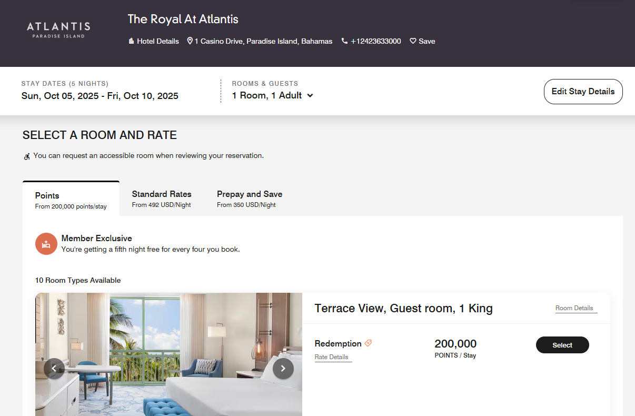Click the Select button for Terrace View room
This screenshot has width=635, height=416.
click(562, 345)
